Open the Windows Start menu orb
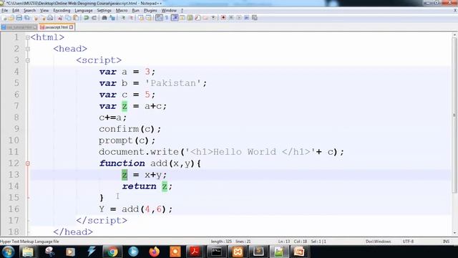 click(x=8, y=252)
